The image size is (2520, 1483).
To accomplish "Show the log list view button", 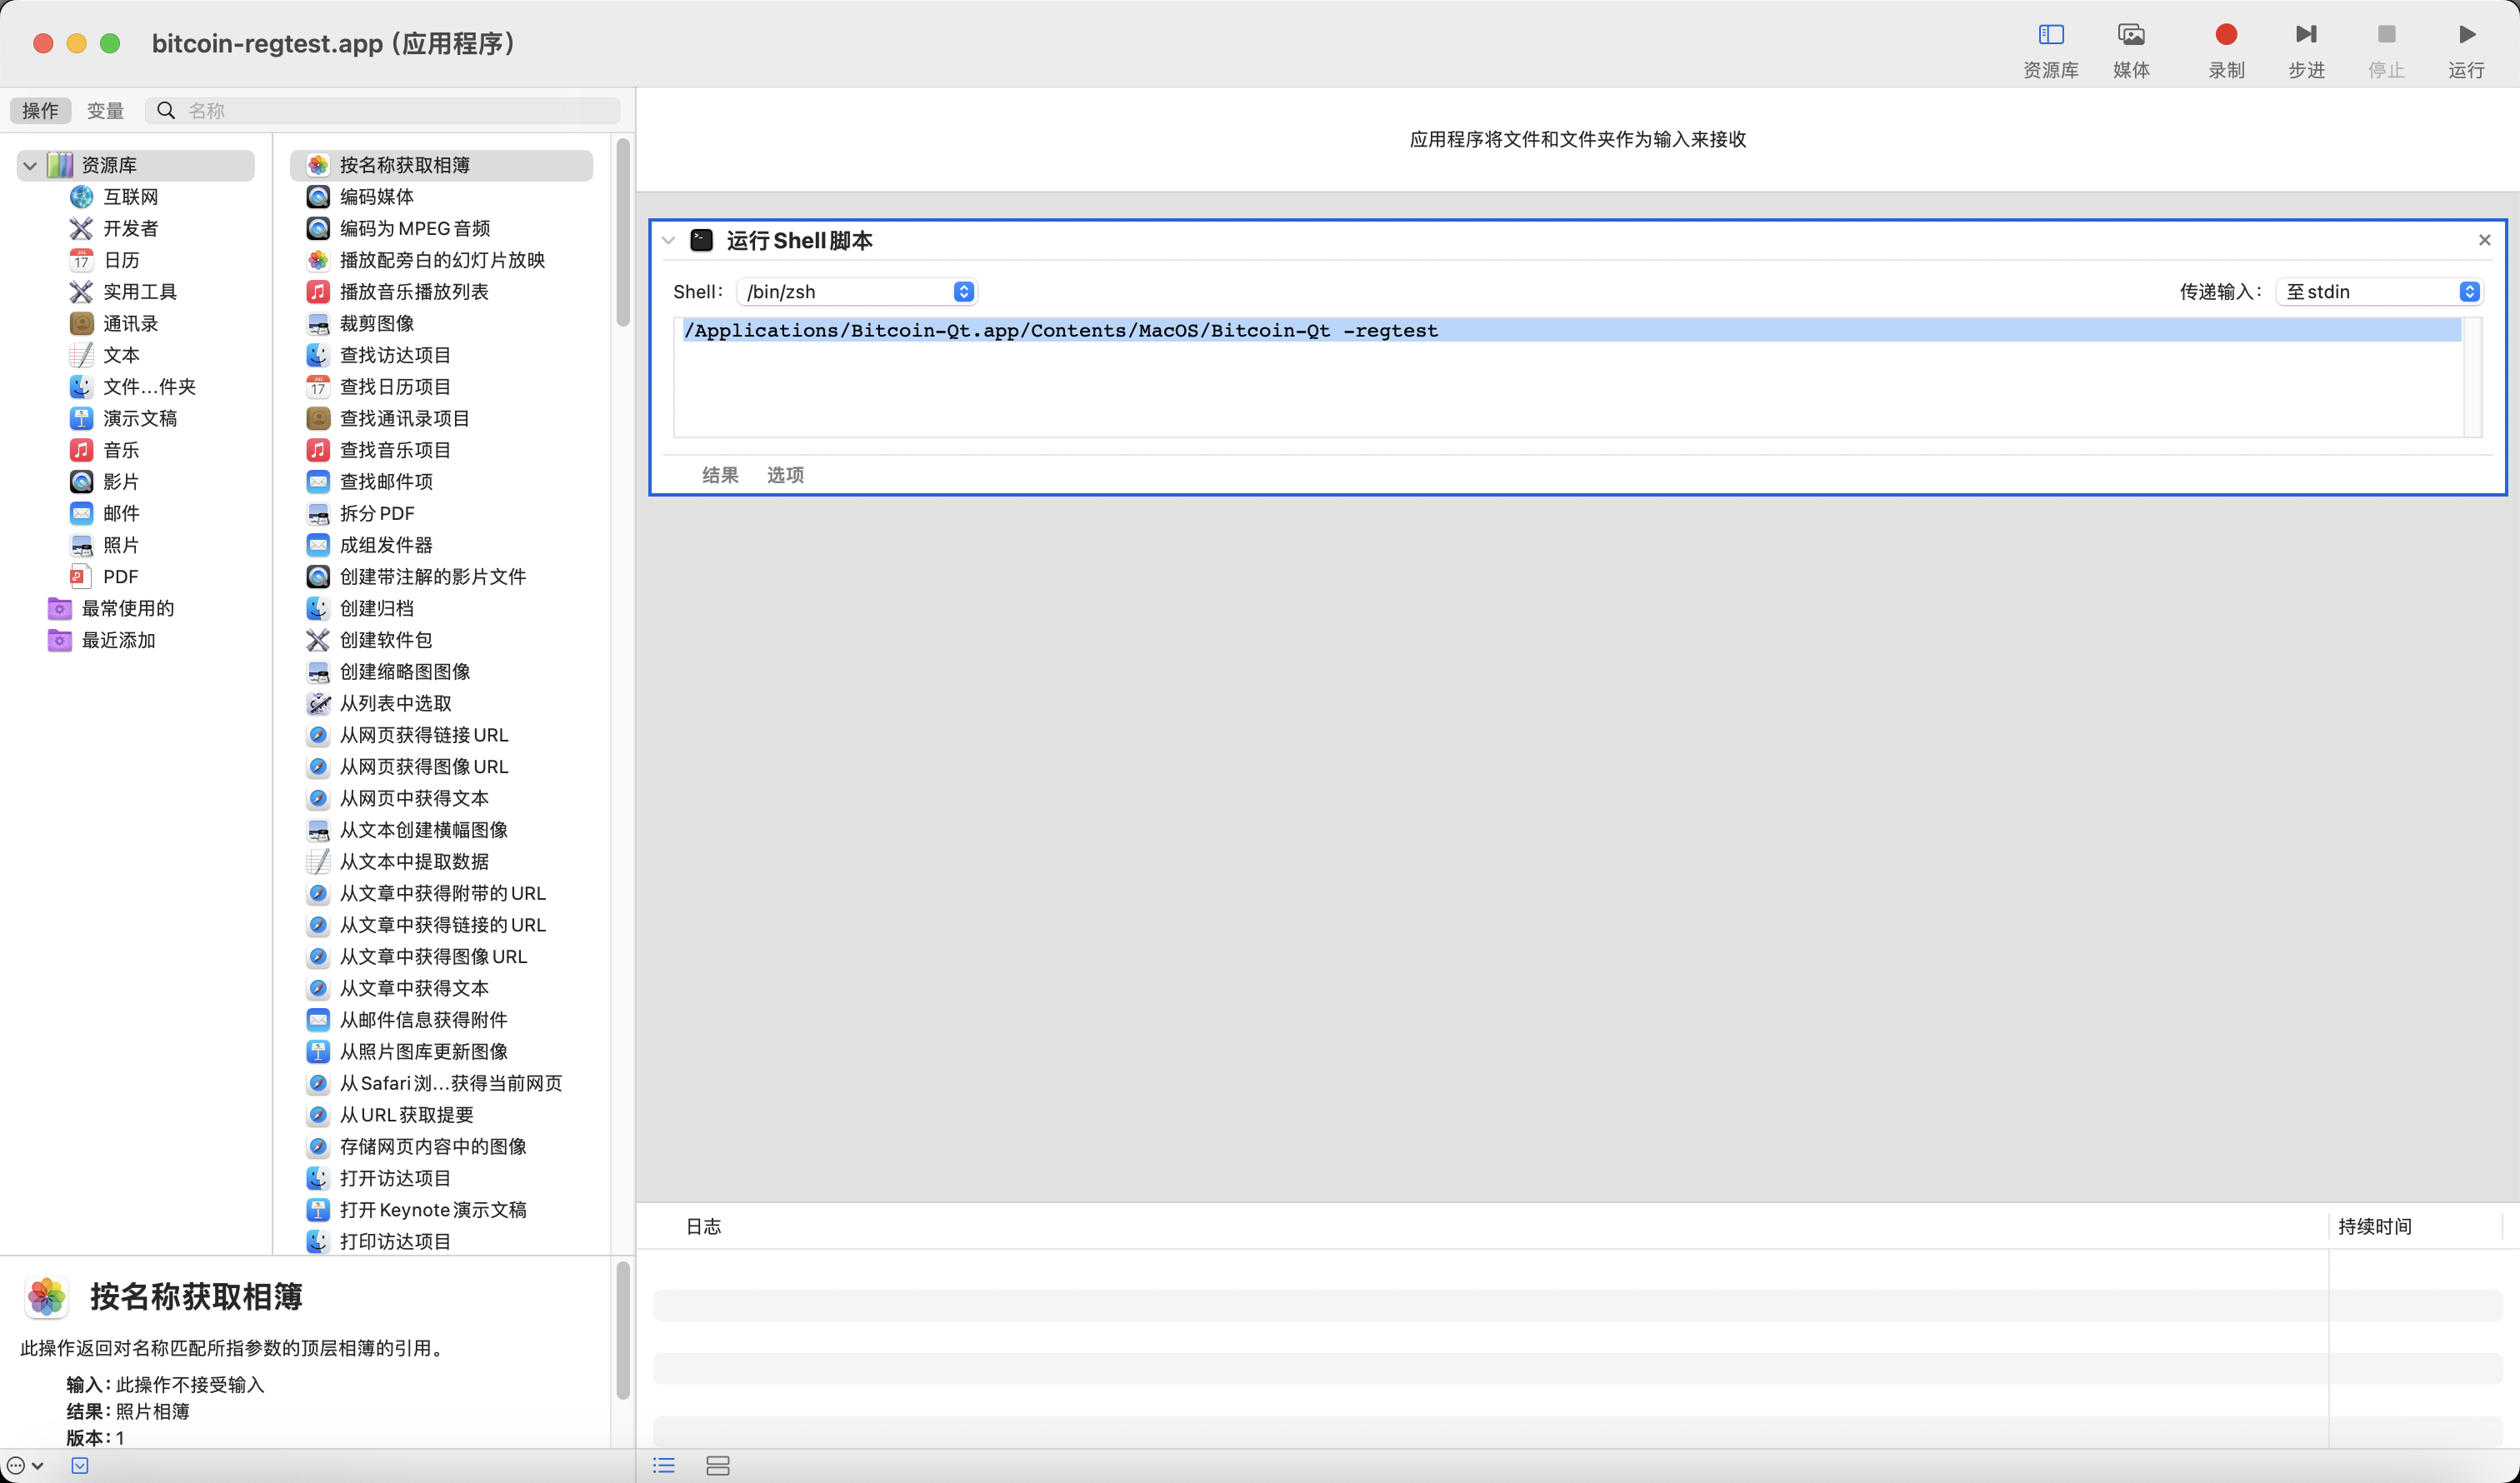I will tap(664, 1466).
